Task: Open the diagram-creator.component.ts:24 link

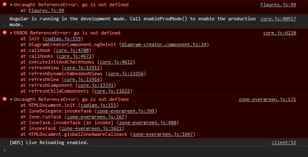Action: (x=164, y=44)
